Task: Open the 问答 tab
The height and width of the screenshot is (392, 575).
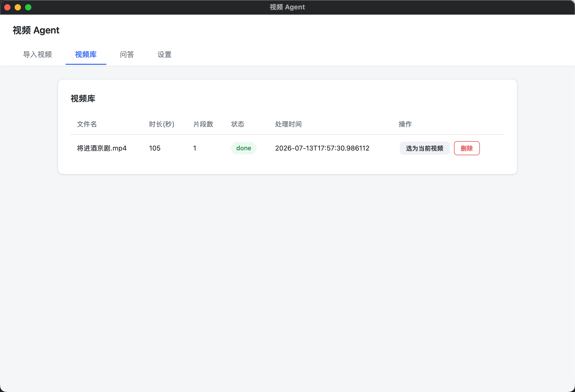Action: point(127,54)
